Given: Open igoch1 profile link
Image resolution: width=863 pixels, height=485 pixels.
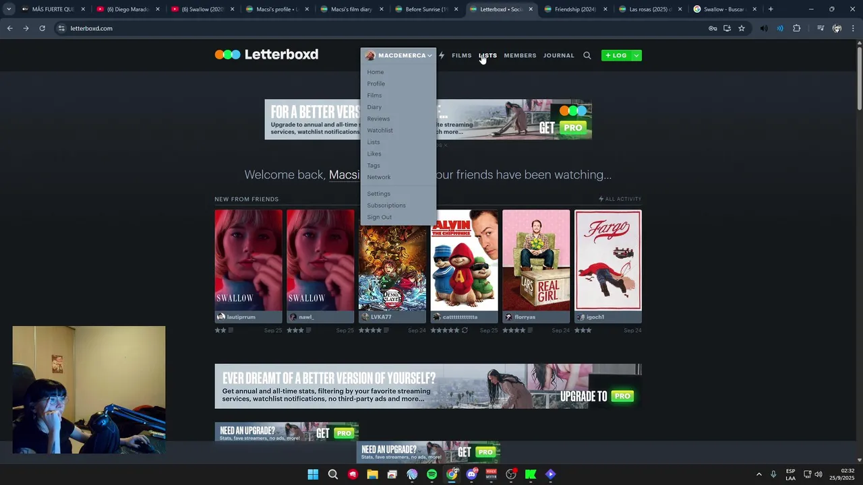Looking at the screenshot, I should coord(591,317).
